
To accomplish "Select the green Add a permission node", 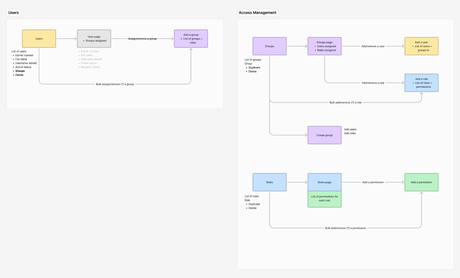I will (x=421, y=182).
